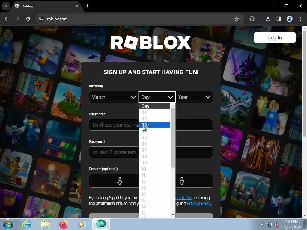307x230 pixels.
Task: Focus the Username input field
Action: pyautogui.click(x=151, y=125)
